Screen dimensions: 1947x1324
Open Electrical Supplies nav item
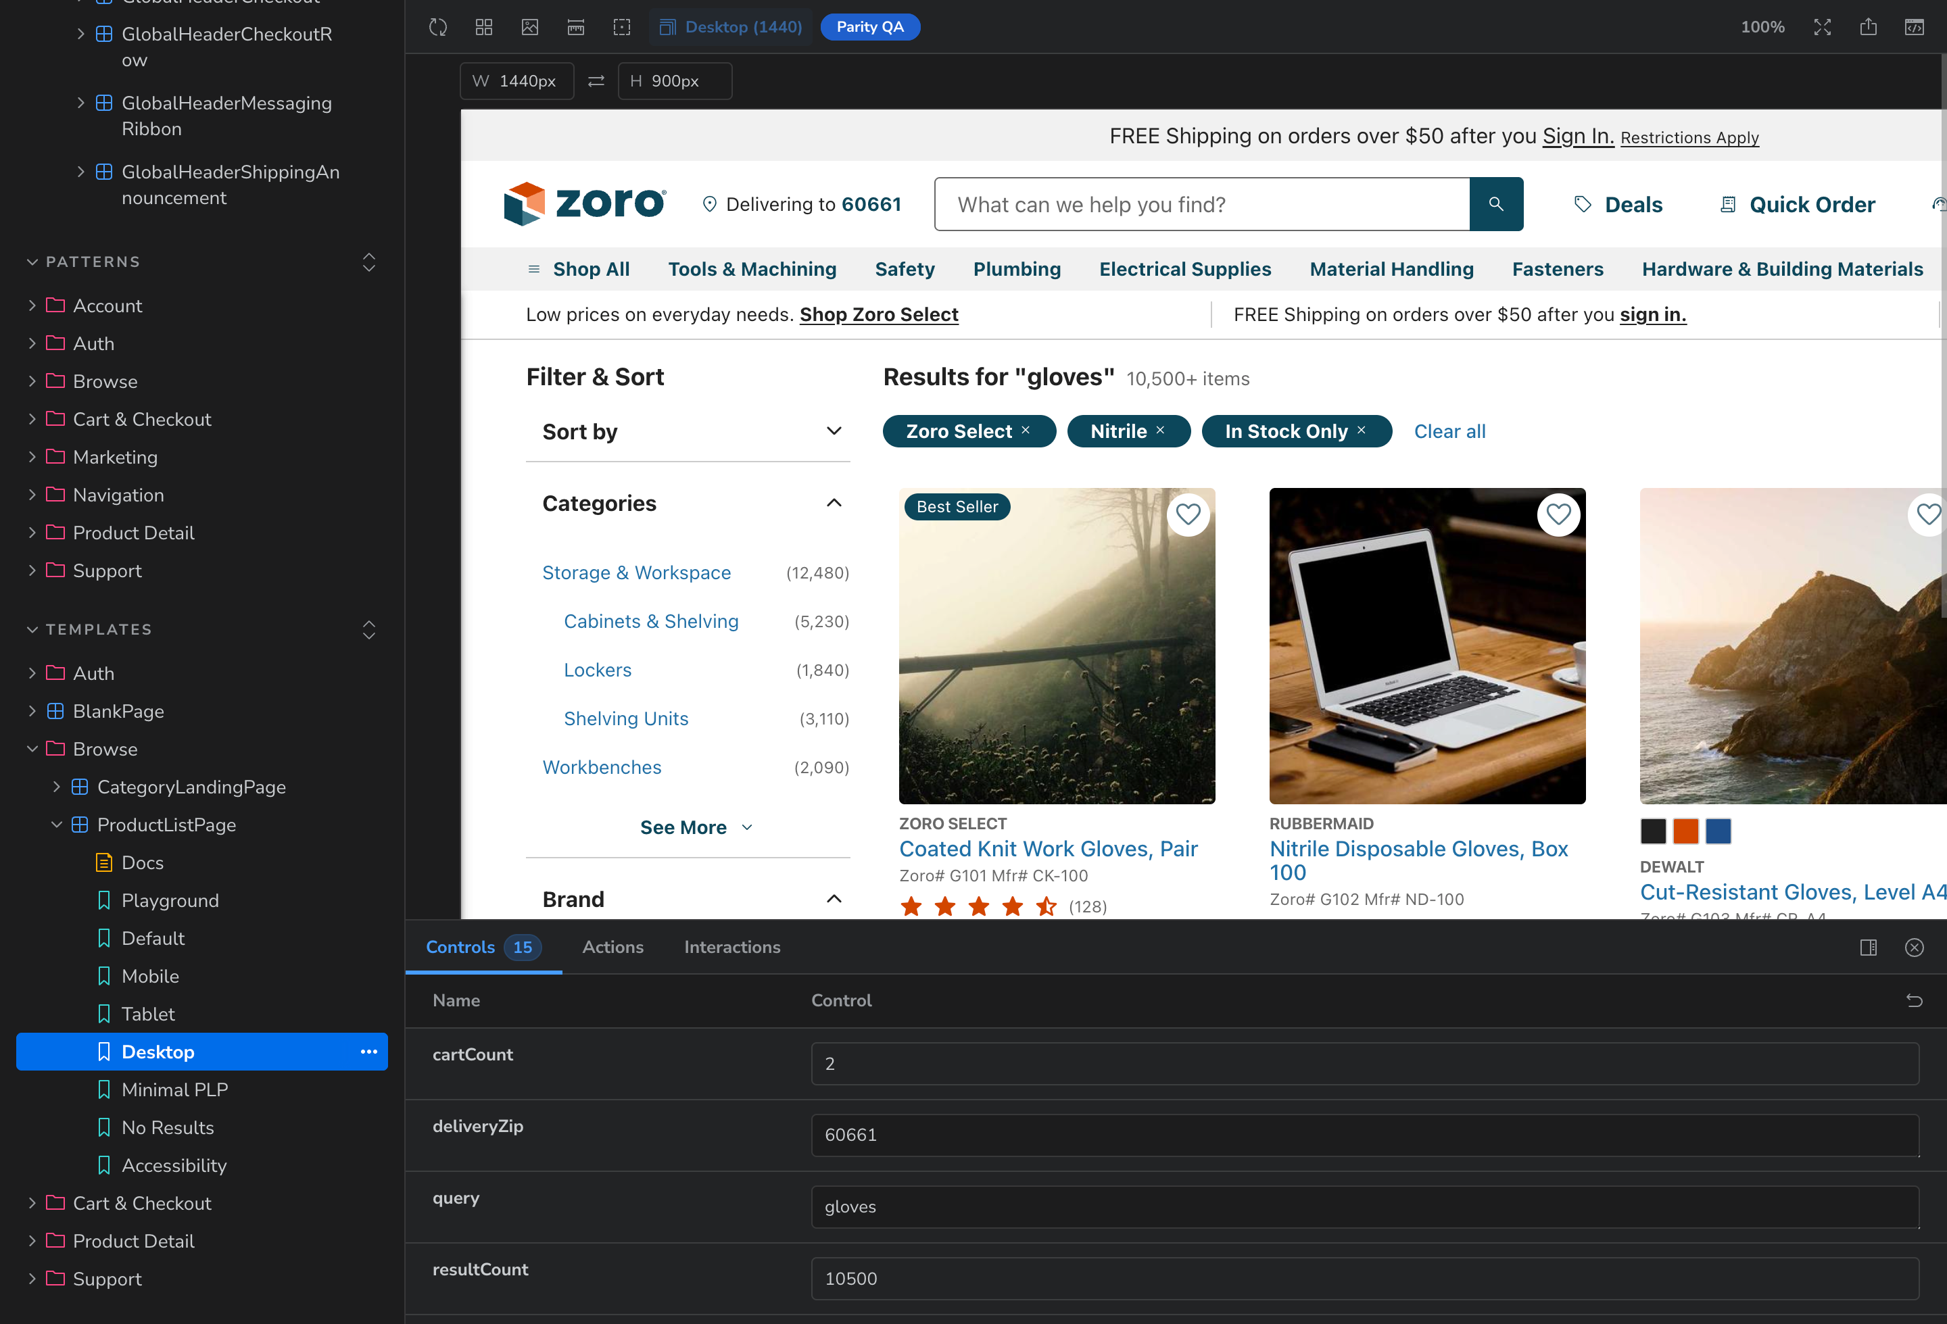(1184, 269)
